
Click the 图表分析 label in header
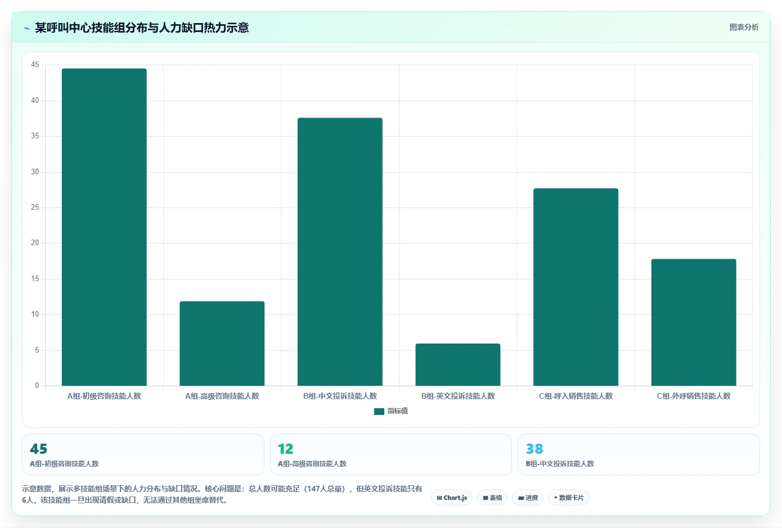coord(744,27)
